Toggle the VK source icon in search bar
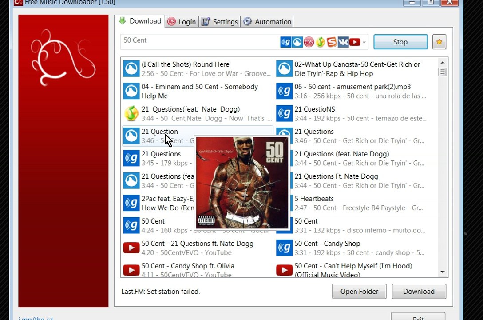The image size is (483, 320). pyautogui.click(x=343, y=42)
